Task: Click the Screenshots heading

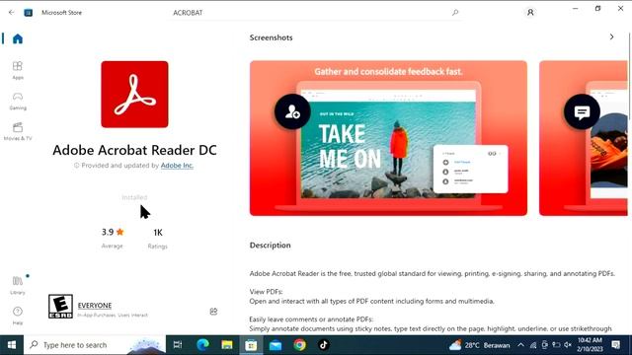Action: click(x=271, y=37)
